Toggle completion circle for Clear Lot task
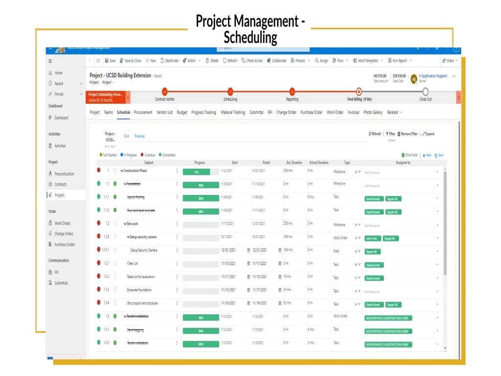 coord(115,263)
